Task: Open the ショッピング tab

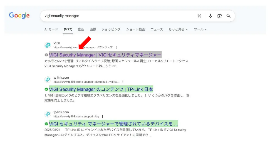Action: pos(111,29)
